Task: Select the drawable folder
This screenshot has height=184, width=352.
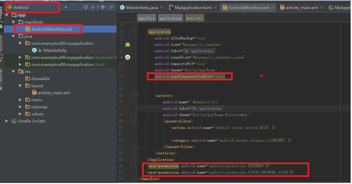Action: coord(40,79)
